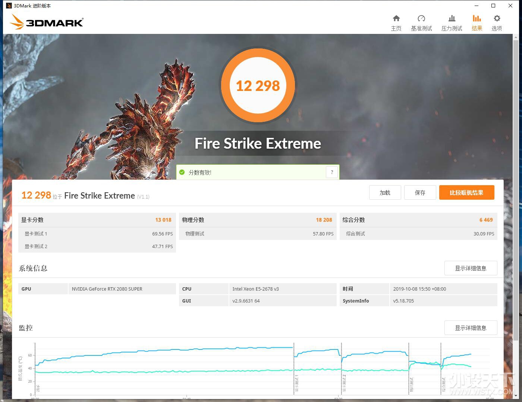Open the 结果 results bar chart icon
The image size is (522, 402).
477,18
